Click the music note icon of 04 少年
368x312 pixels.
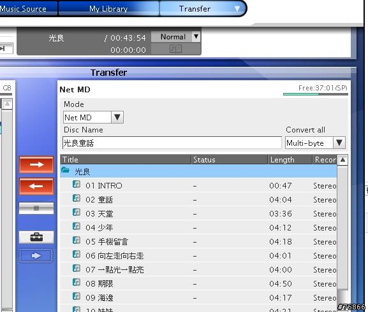77,227
